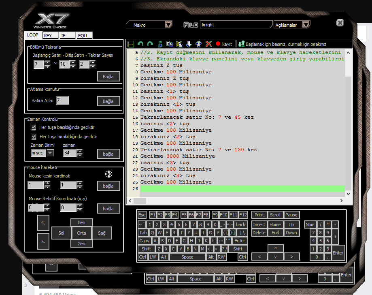This screenshot has height=295, width=372.
Task: Click the Caps key on virtual keyboard
Action: point(144,241)
